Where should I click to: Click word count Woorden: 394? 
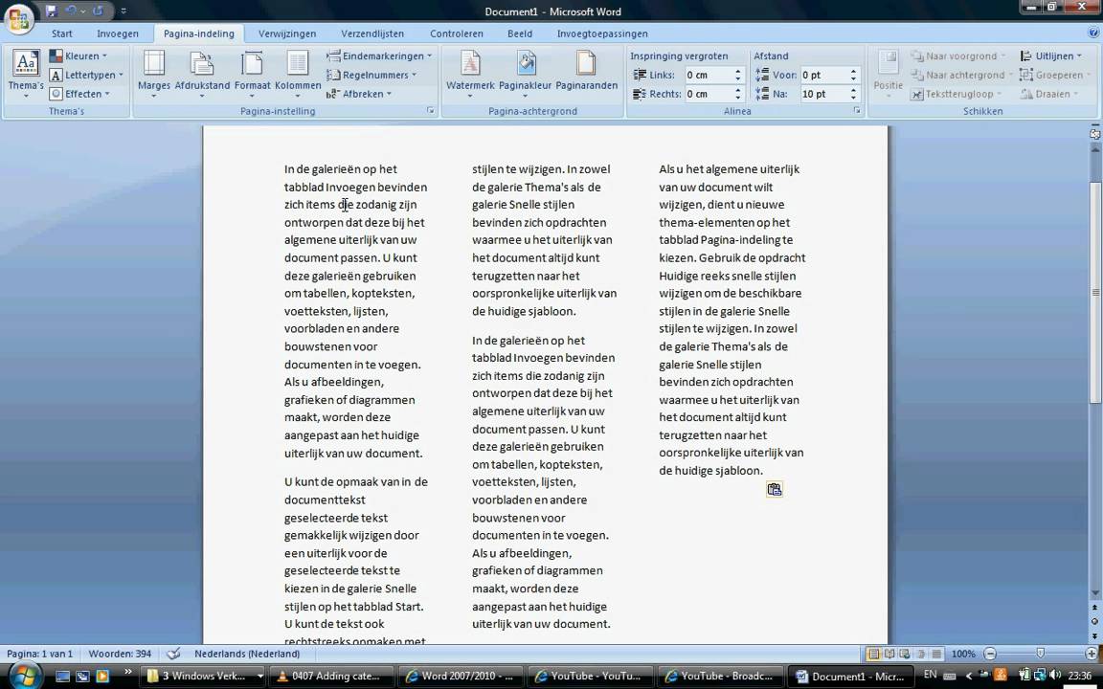click(120, 654)
